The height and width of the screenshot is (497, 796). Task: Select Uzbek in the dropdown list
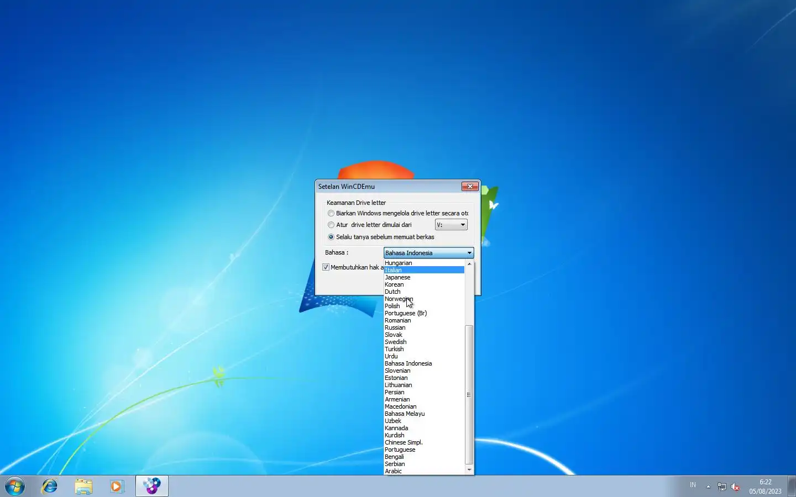coord(424,421)
